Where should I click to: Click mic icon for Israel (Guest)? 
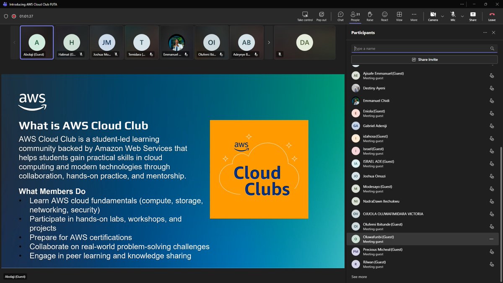491,151
